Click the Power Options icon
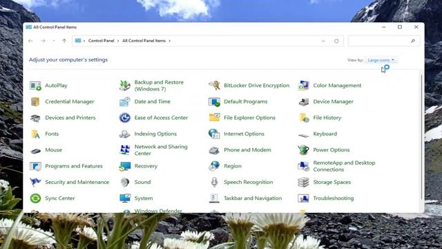 (304, 150)
